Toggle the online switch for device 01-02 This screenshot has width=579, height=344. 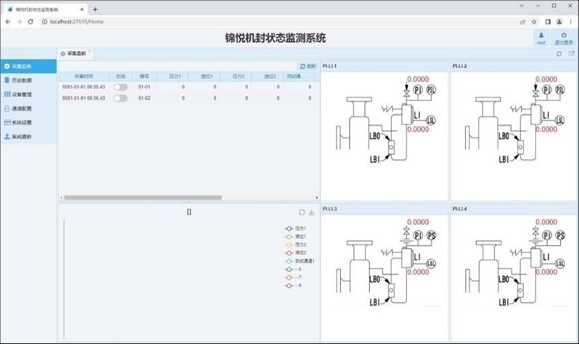point(121,98)
